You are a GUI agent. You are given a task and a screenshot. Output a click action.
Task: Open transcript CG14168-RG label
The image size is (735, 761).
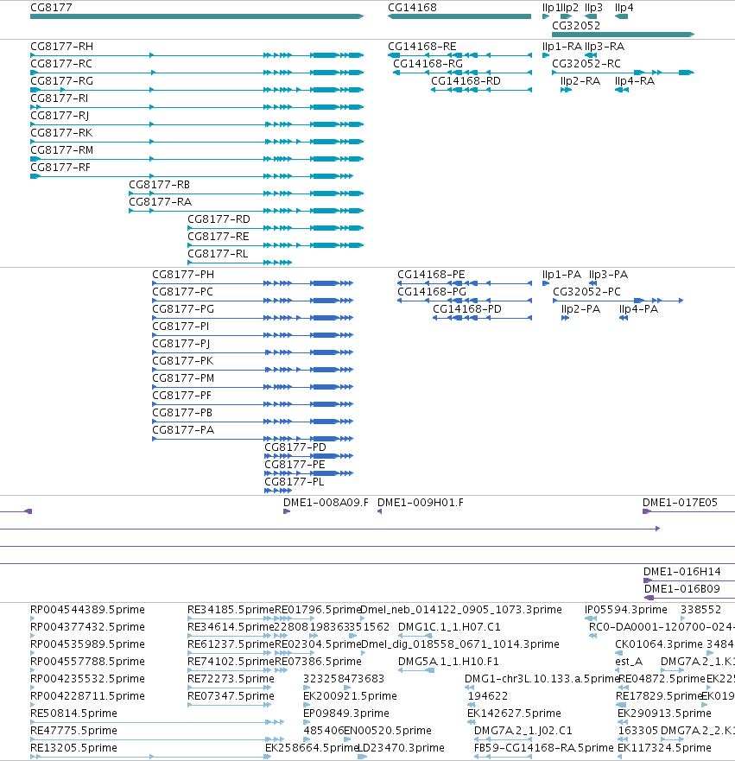coord(428,64)
